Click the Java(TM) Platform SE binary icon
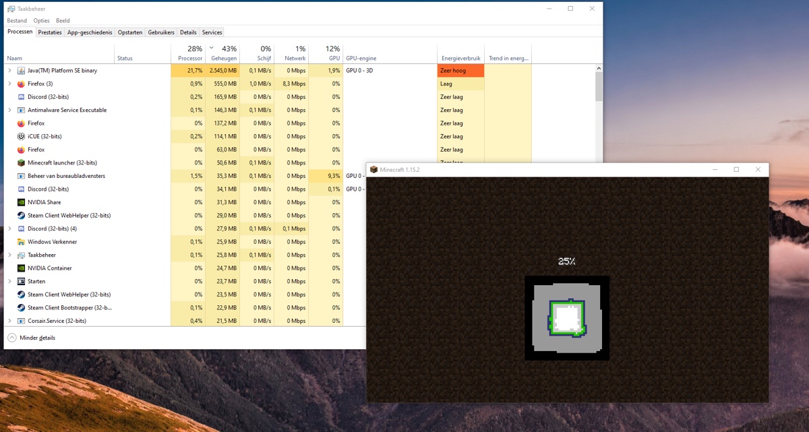 click(21, 71)
